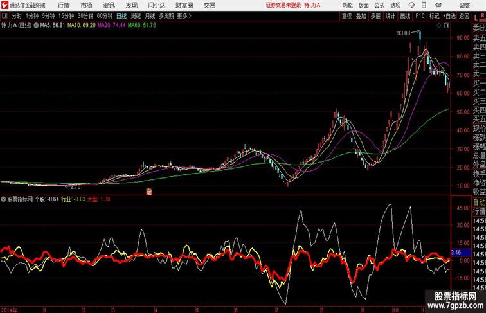Viewport: 486px width, 313px height.
Task: Click the 9.70 low price marker
Action: 75,187
